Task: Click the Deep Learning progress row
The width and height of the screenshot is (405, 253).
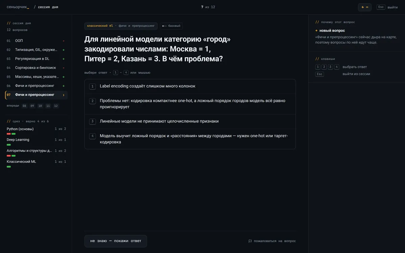Action: (36, 142)
